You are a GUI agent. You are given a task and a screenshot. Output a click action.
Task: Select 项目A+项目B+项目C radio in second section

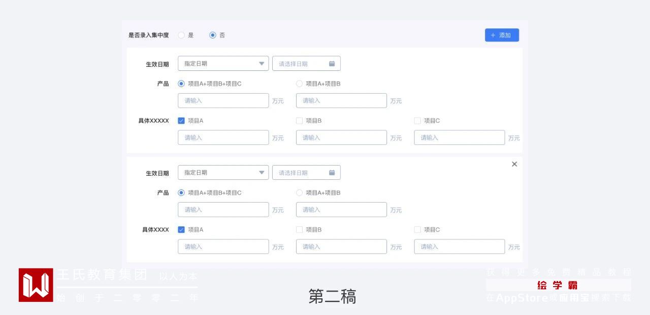coord(181,193)
